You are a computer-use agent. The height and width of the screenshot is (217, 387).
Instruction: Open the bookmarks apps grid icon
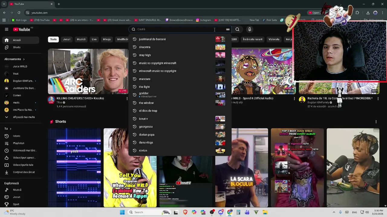pos(4,20)
